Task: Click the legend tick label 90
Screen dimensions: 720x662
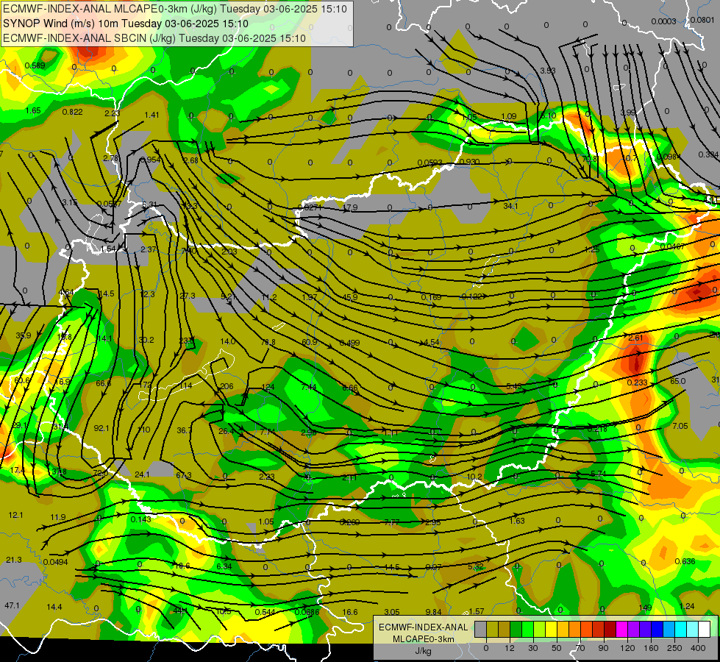Action: click(x=604, y=648)
